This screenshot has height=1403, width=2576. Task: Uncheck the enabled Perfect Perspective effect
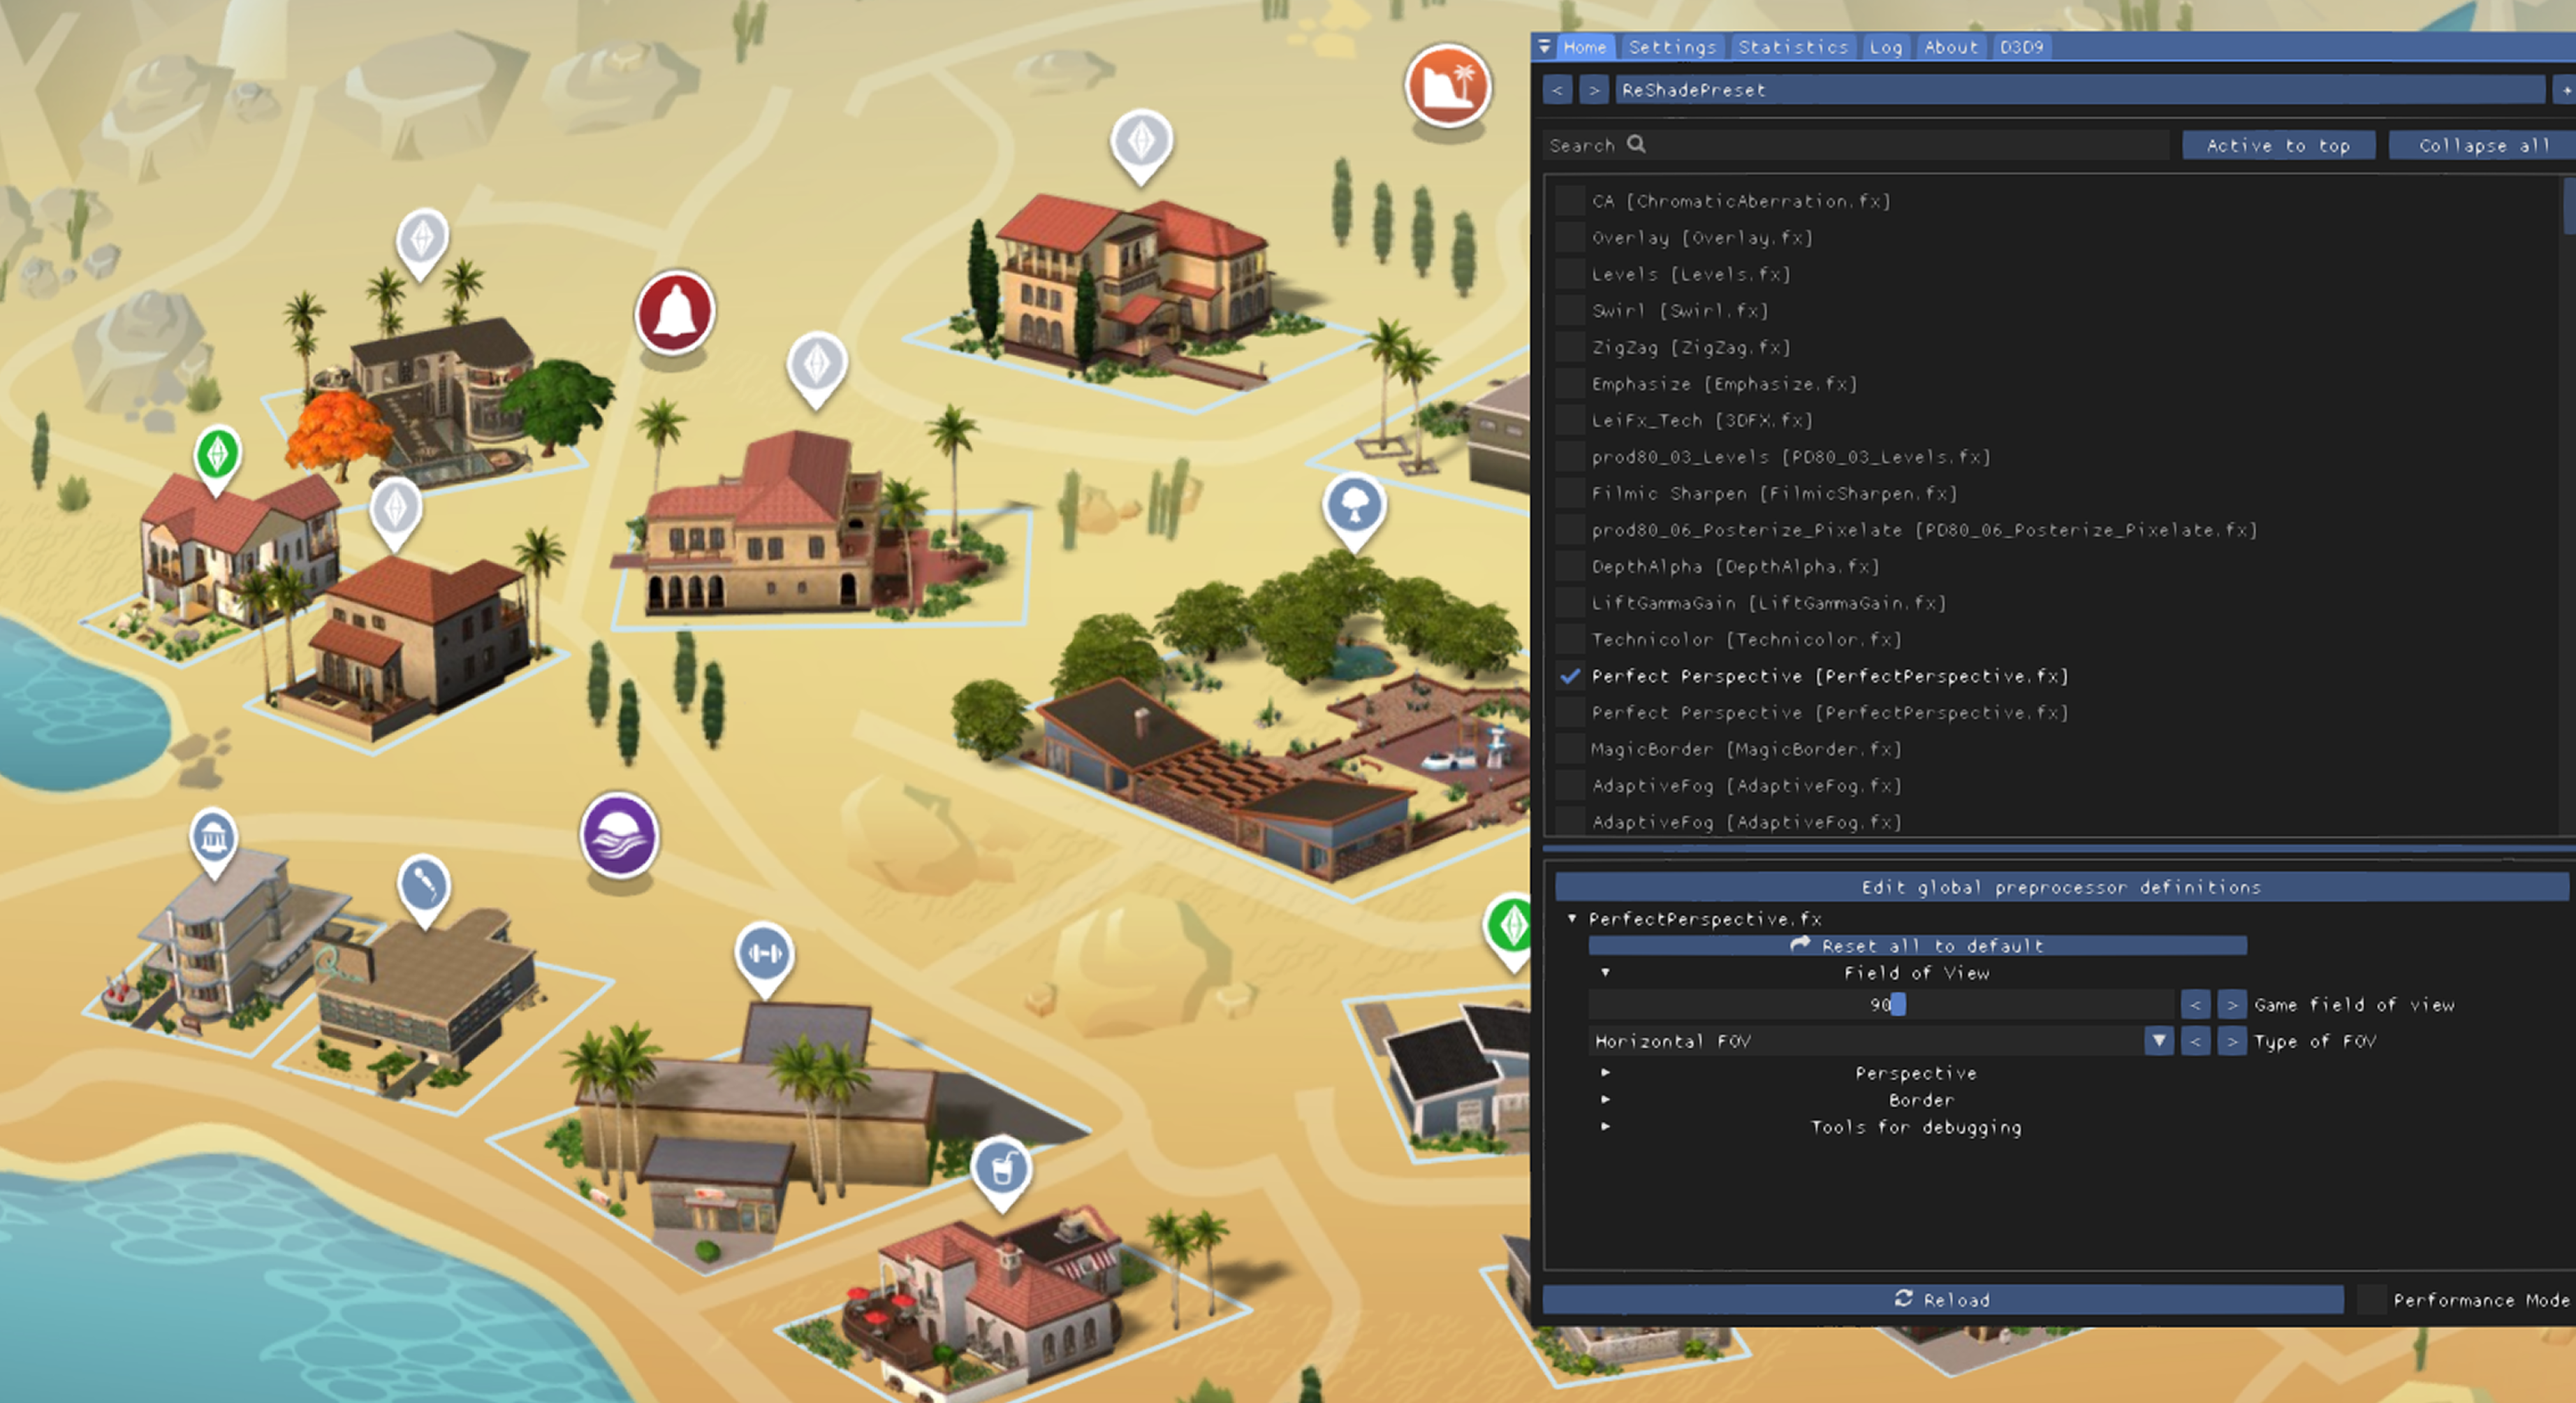1570,676
